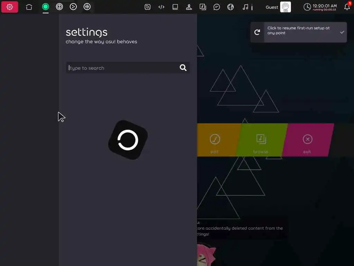Close settings with the red gear icon
The height and width of the screenshot is (266, 354).
(x=9, y=7)
